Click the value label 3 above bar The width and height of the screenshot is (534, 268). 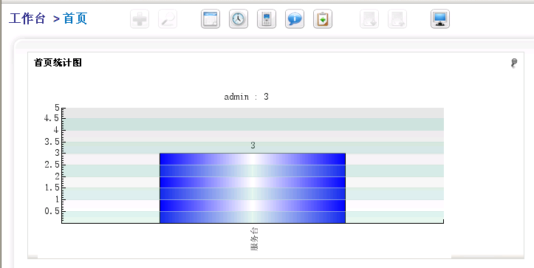[x=253, y=145]
